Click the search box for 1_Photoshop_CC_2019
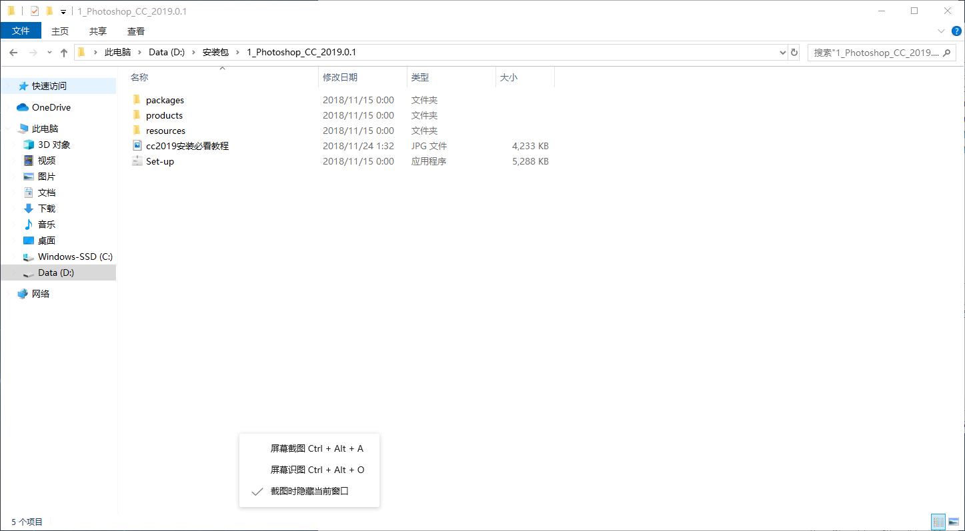 876,53
